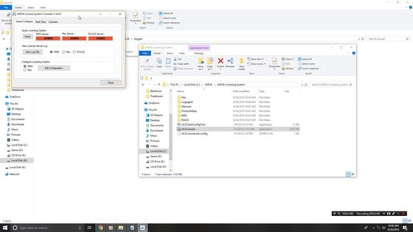Screen dimensions: 413x232
Task: Click Cut scissors icon in the ribbon
Action: [175, 59]
